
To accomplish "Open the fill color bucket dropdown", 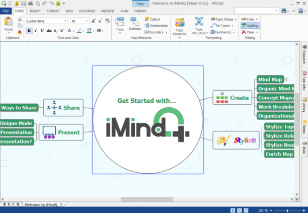I will tap(94, 31).
